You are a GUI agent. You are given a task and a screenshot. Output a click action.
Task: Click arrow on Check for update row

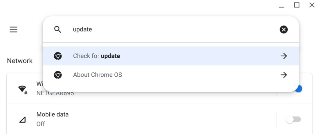[x=283, y=56]
